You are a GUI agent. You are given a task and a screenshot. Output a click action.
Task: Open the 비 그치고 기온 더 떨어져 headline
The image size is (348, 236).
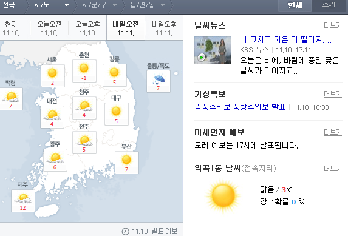click(x=285, y=39)
